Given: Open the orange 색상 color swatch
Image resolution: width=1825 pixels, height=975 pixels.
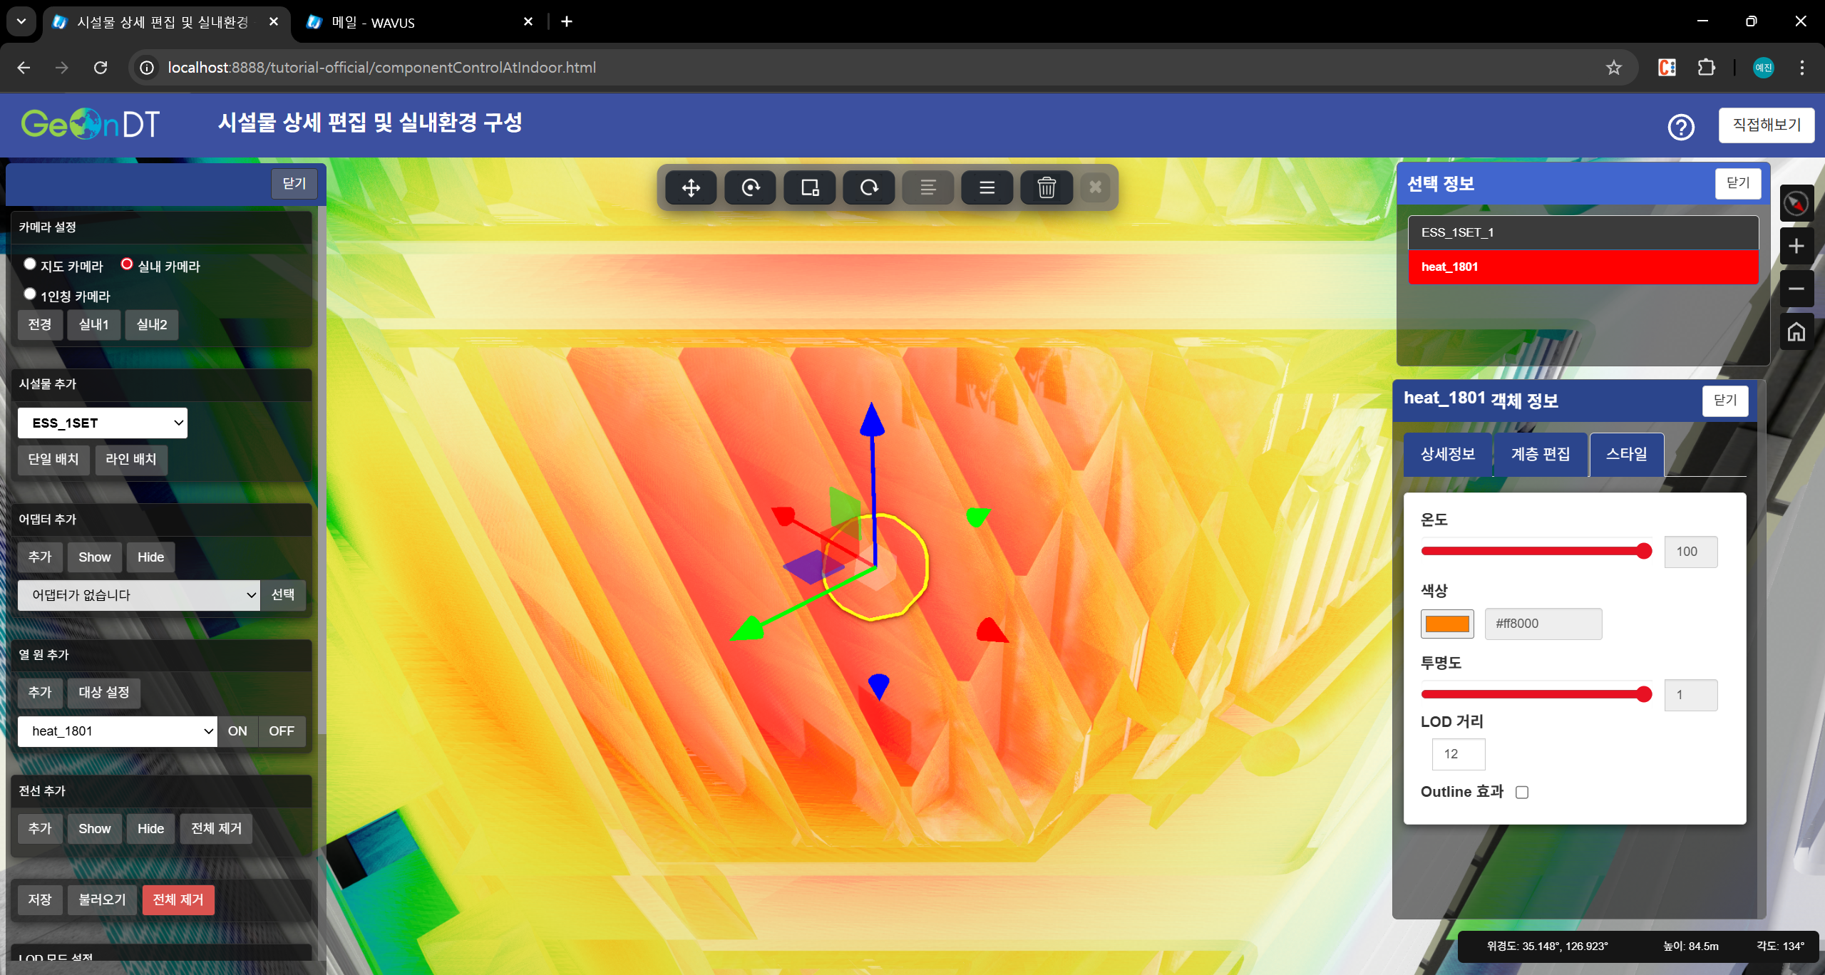Looking at the screenshot, I should click(x=1447, y=624).
